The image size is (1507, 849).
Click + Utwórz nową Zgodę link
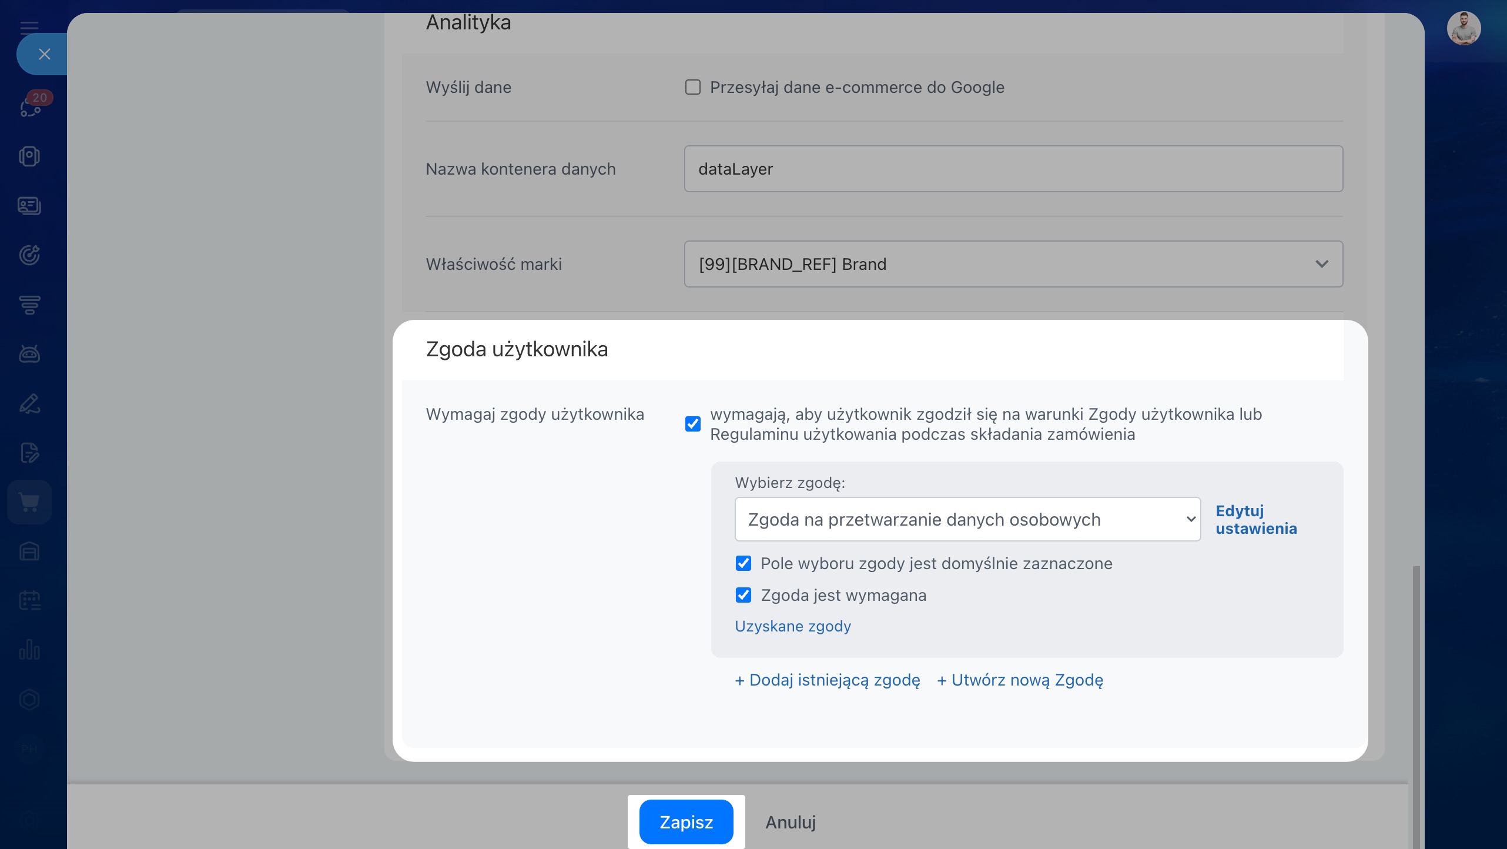tap(1020, 680)
